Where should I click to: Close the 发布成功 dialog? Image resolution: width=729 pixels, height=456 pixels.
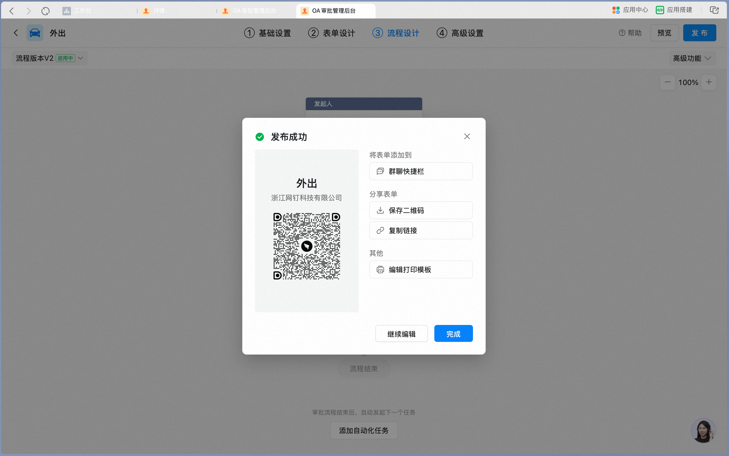pyautogui.click(x=467, y=137)
